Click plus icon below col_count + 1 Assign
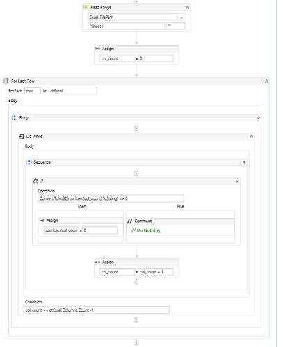The image size is (283, 347). tap(136, 282)
